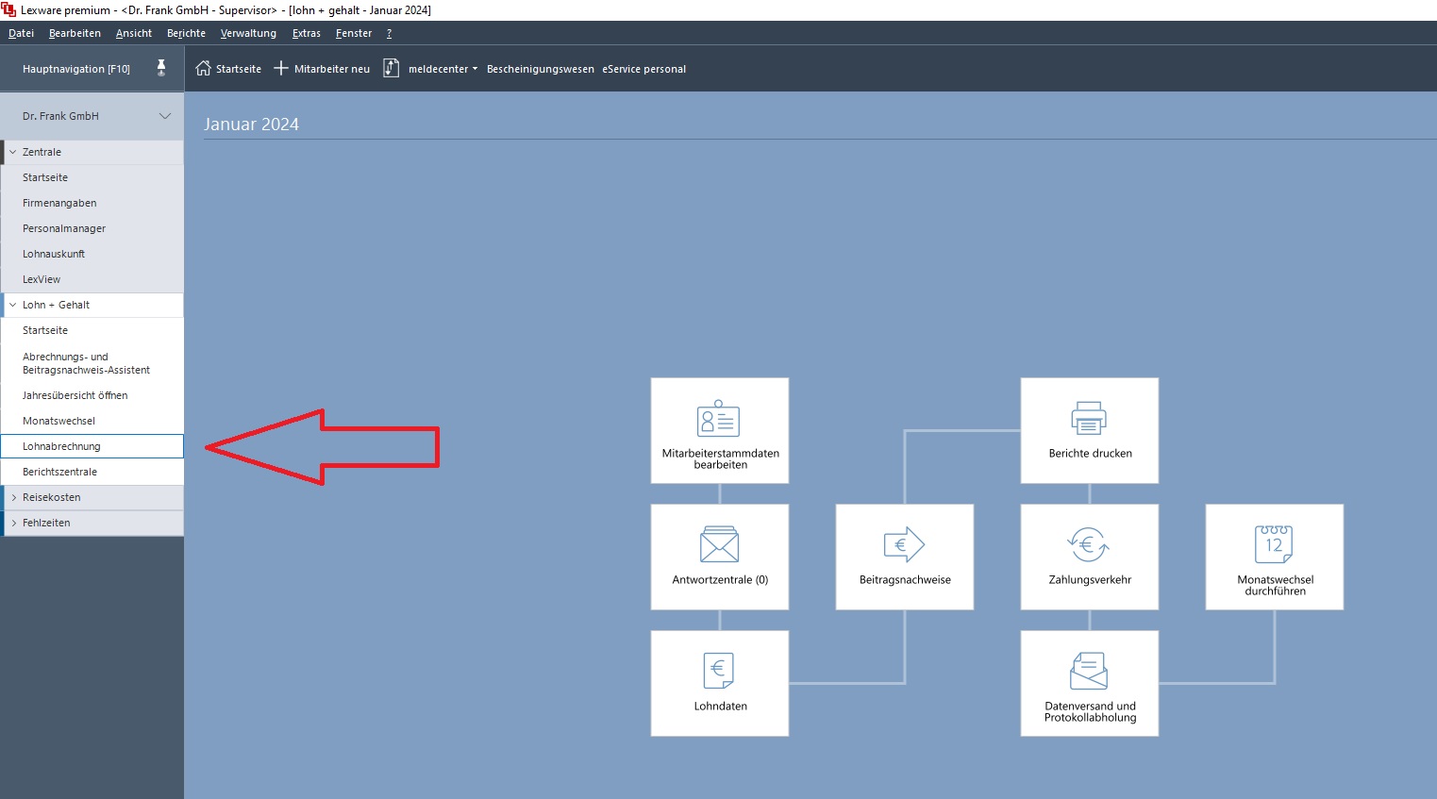Open Datenversand und Protokollabholung tile
Viewport: 1437px width, 799px height.
point(1090,683)
